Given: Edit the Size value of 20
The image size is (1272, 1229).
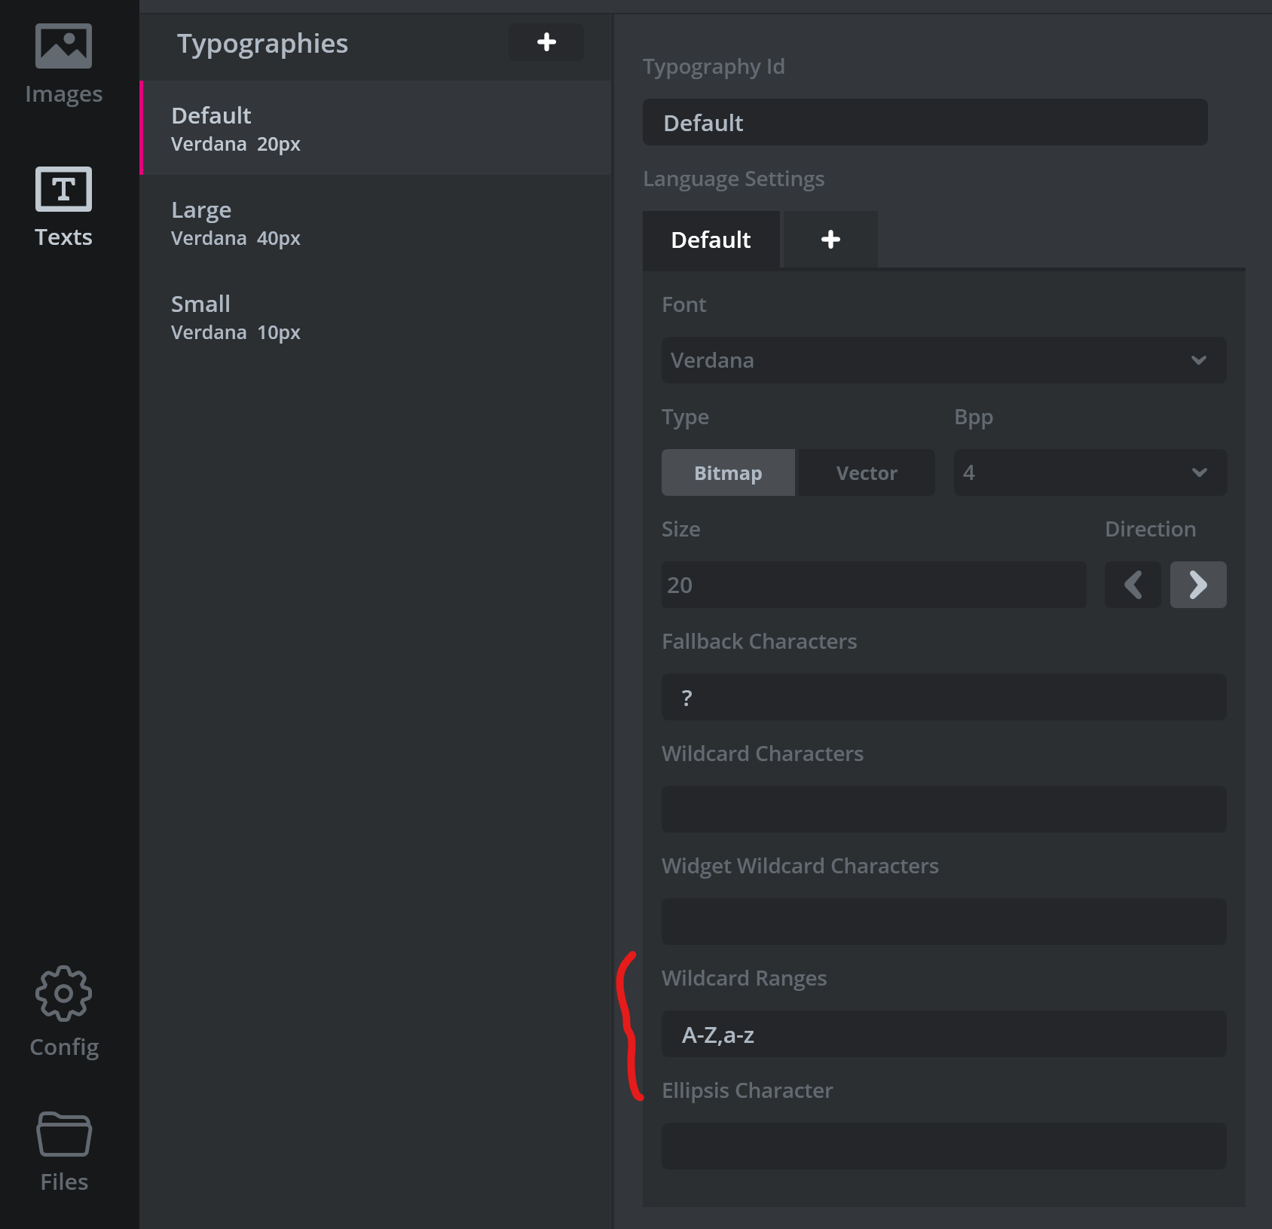Looking at the screenshot, I should click(873, 585).
